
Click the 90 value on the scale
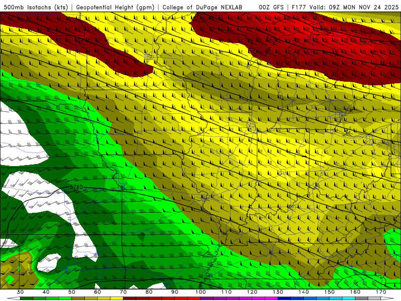pyautogui.click(x=174, y=292)
